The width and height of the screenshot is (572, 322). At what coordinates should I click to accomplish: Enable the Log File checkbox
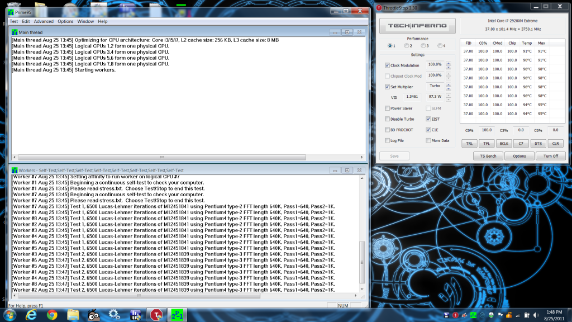(387, 140)
